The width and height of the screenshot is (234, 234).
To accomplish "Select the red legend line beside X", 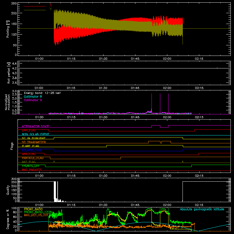I will [x=35, y=6].
